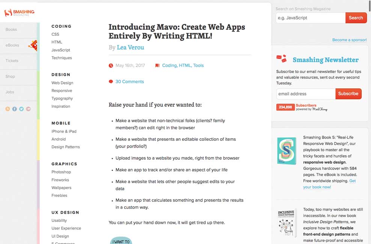Open author Lea Verou's page
This screenshot has width=371, height=244.
click(130, 47)
